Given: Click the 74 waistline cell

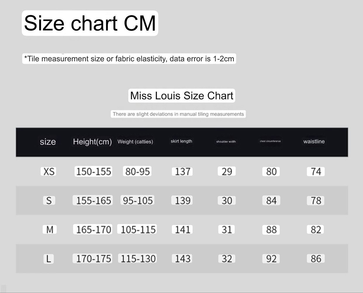Looking at the screenshot, I should click(x=316, y=171).
